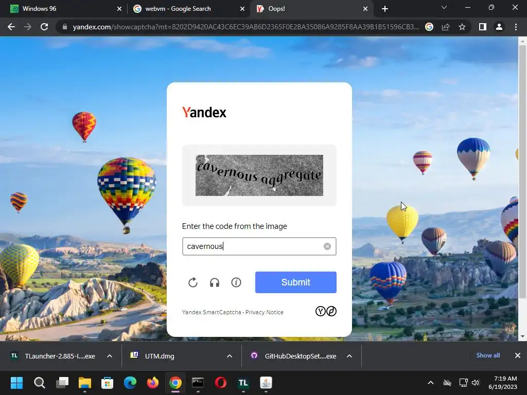Click the yandex.com address bar URL
This screenshot has width=527, height=395.
246,27
